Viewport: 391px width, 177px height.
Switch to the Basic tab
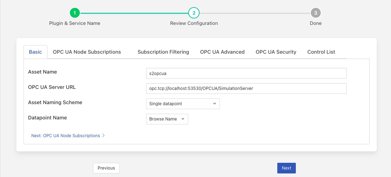coord(35,52)
